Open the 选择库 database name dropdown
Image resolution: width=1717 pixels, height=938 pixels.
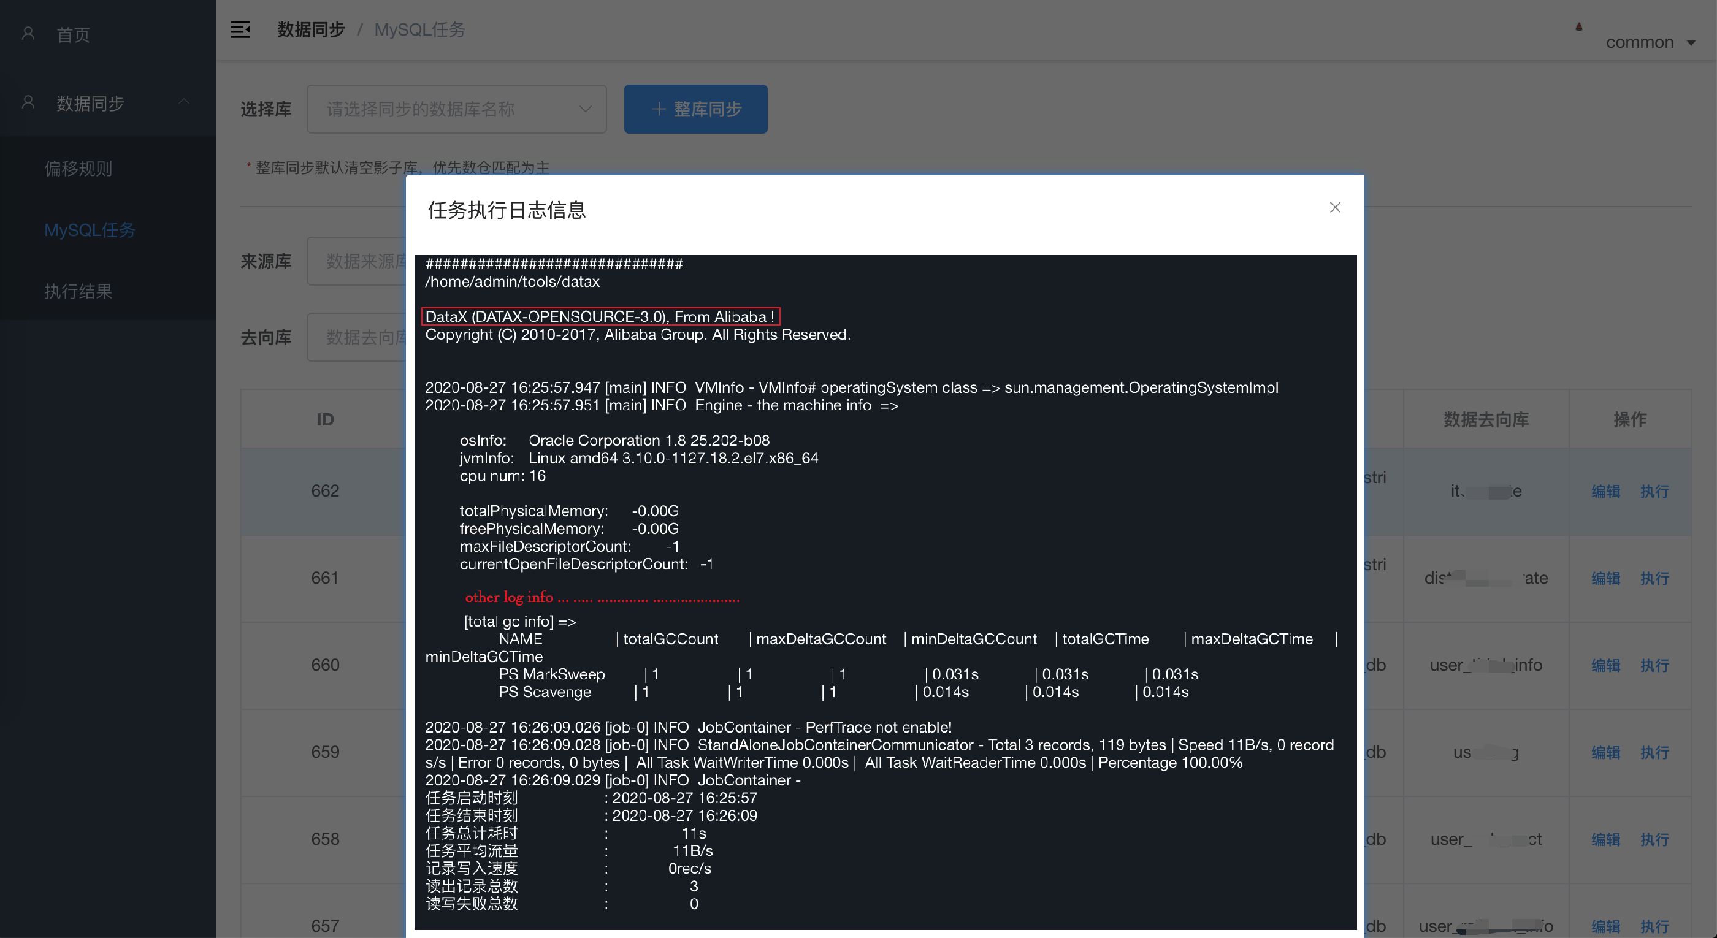click(x=457, y=109)
